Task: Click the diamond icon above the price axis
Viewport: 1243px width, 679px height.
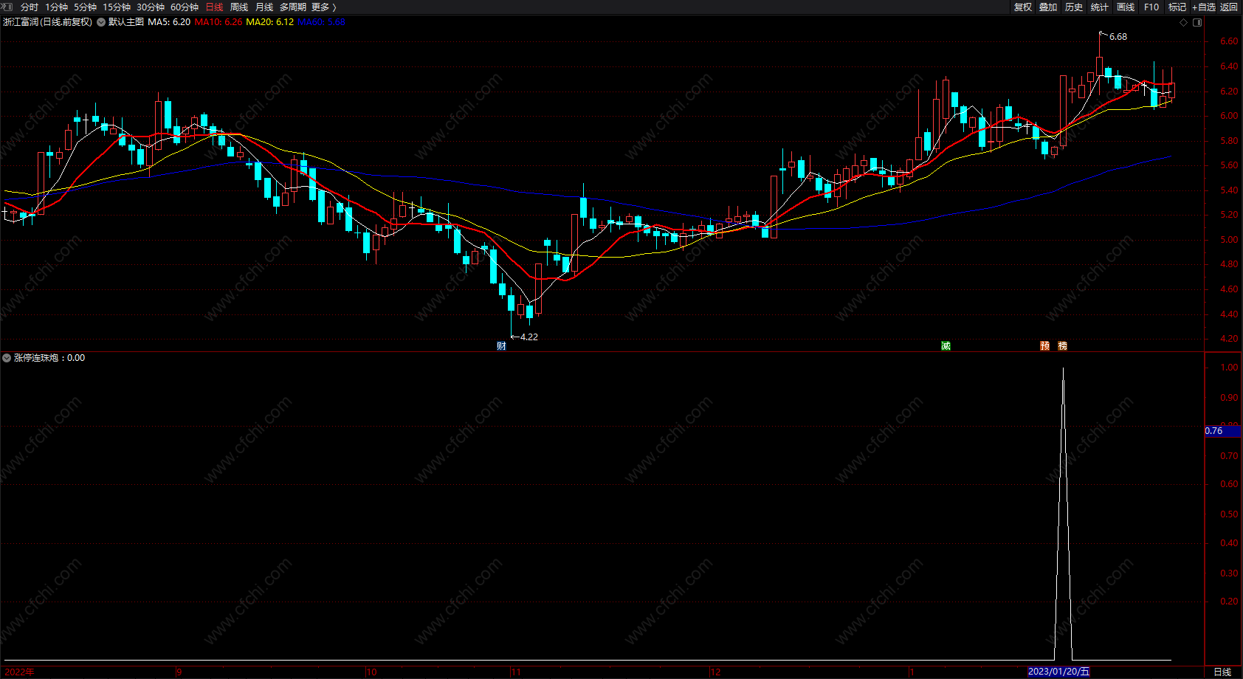Action: coord(1184,22)
